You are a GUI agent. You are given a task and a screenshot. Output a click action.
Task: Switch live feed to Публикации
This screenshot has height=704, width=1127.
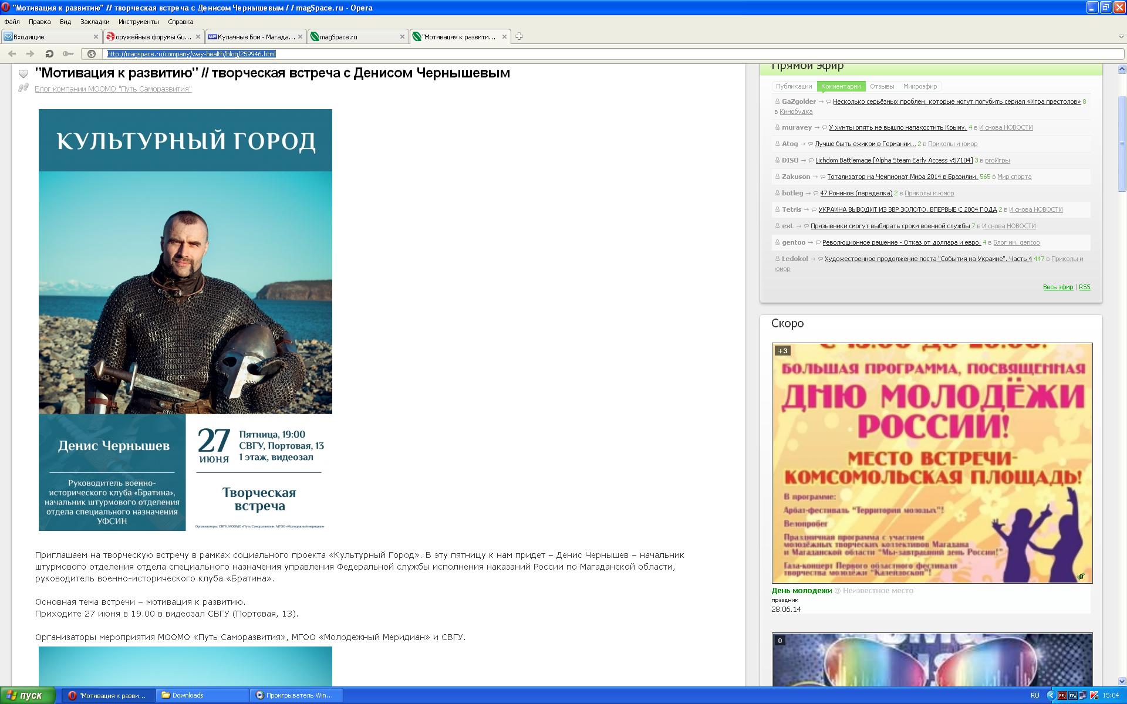click(794, 86)
